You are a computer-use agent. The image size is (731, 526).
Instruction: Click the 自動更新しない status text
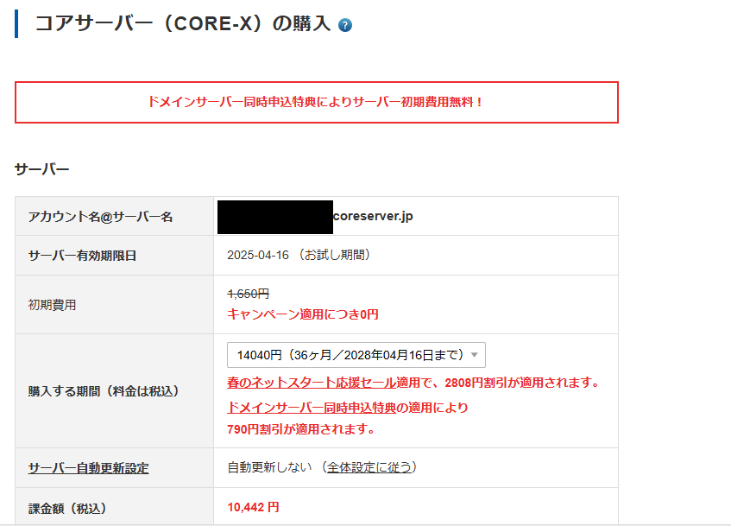(x=268, y=467)
